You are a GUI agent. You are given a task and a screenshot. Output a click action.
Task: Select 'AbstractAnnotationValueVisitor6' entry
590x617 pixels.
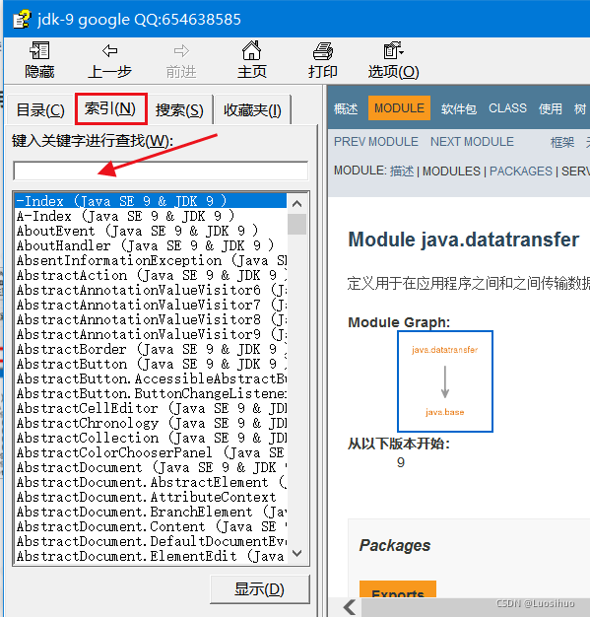151,290
